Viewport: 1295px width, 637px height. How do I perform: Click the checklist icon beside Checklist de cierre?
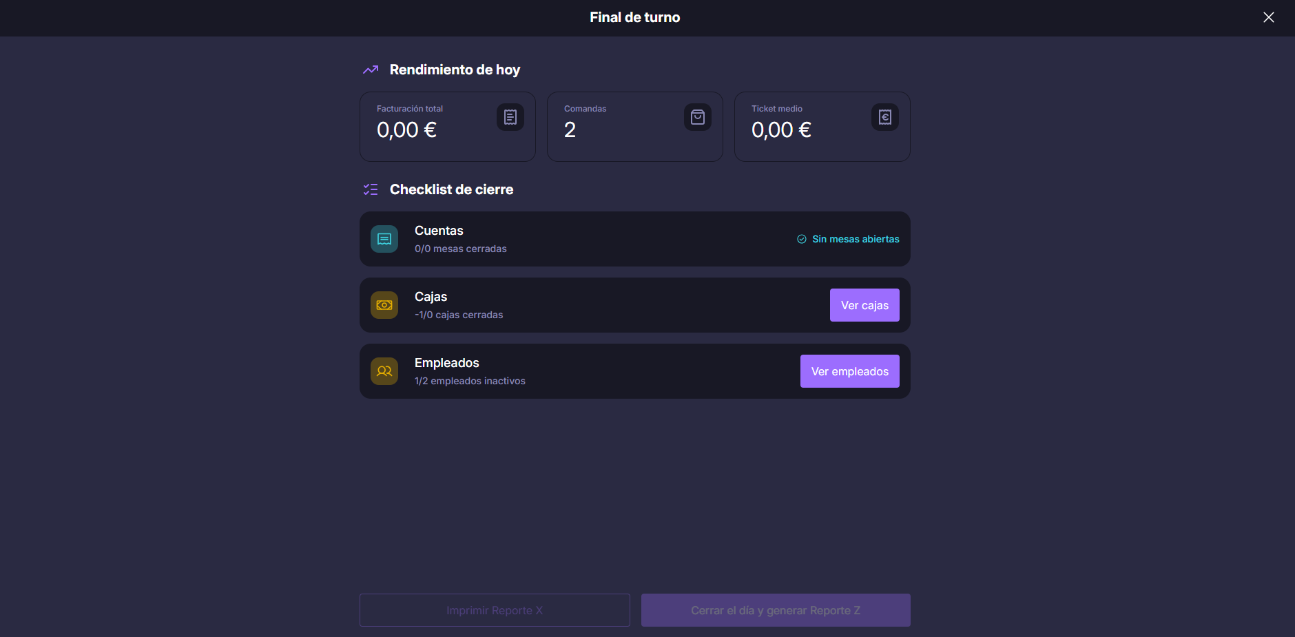371,189
